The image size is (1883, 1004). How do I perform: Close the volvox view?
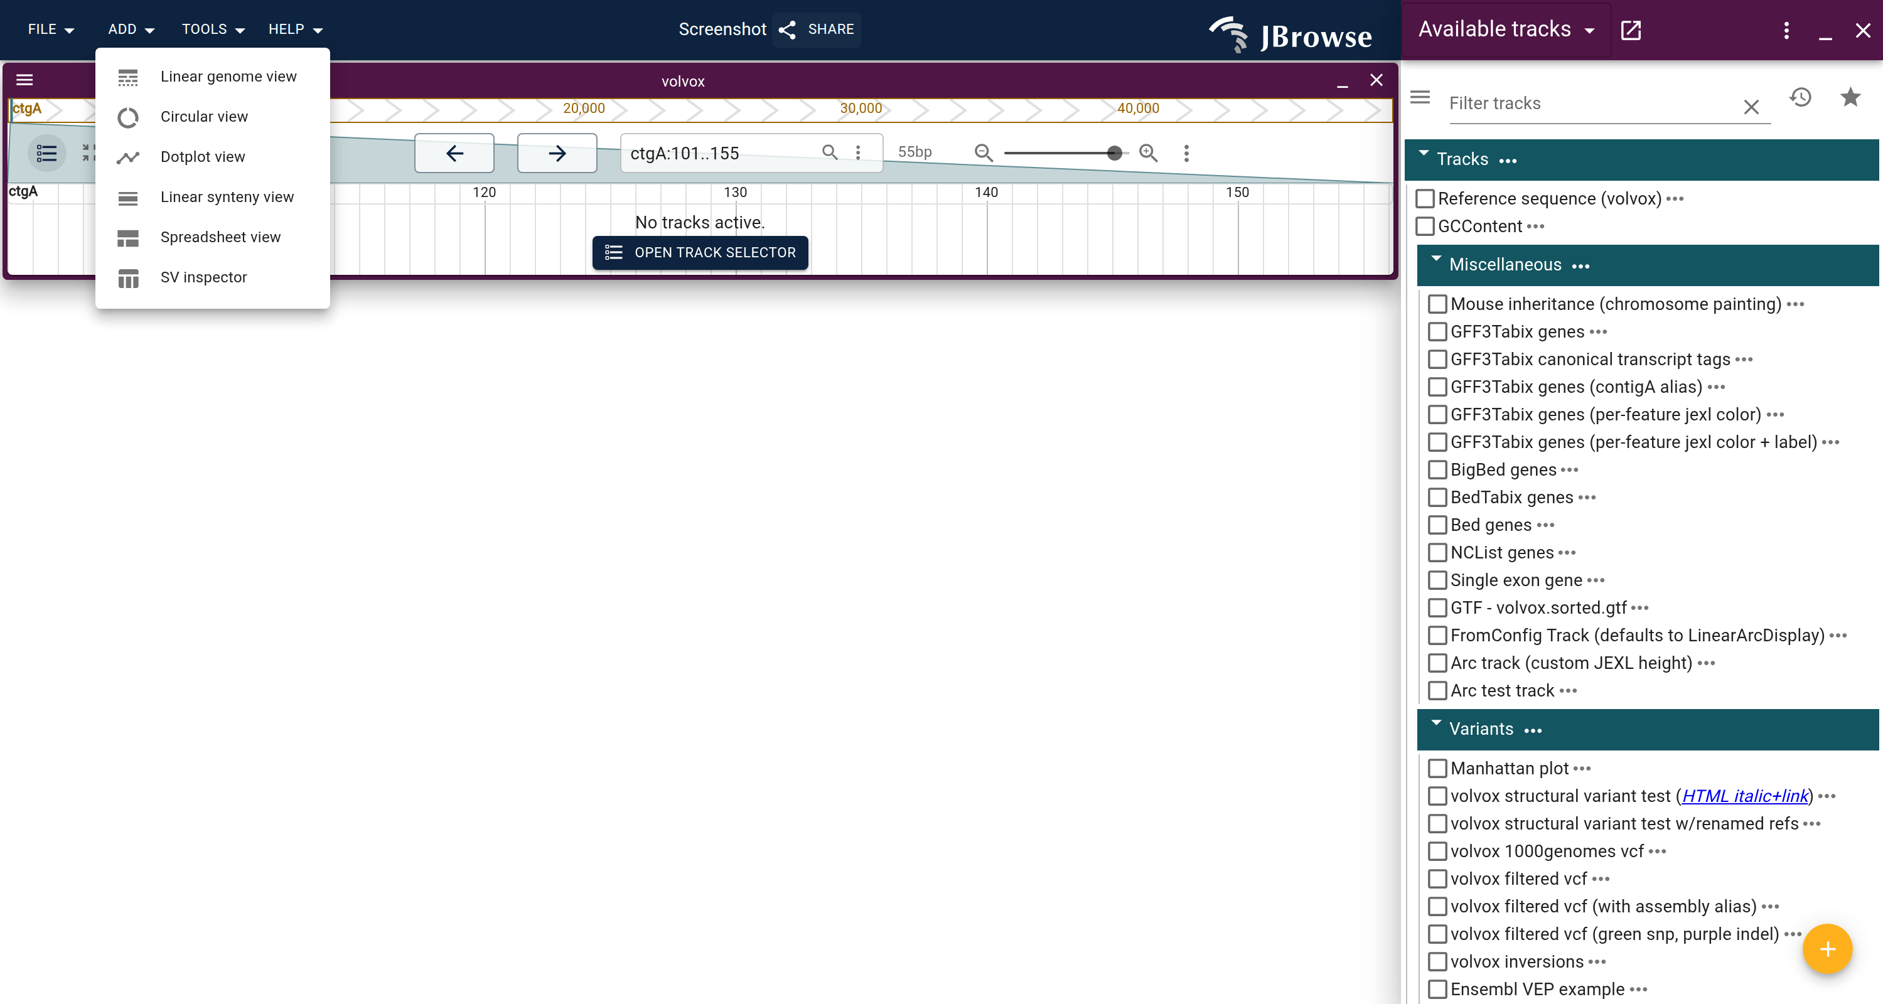pos(1376,80)
